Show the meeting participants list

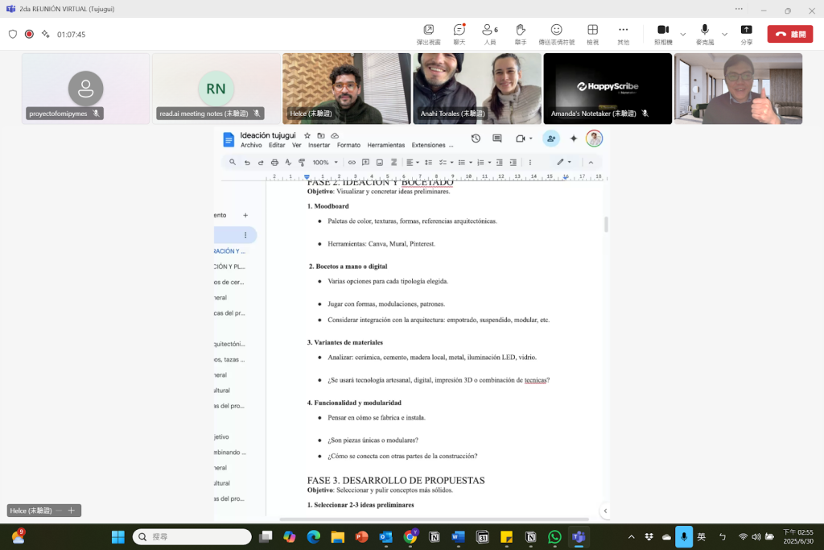point(490,33)
